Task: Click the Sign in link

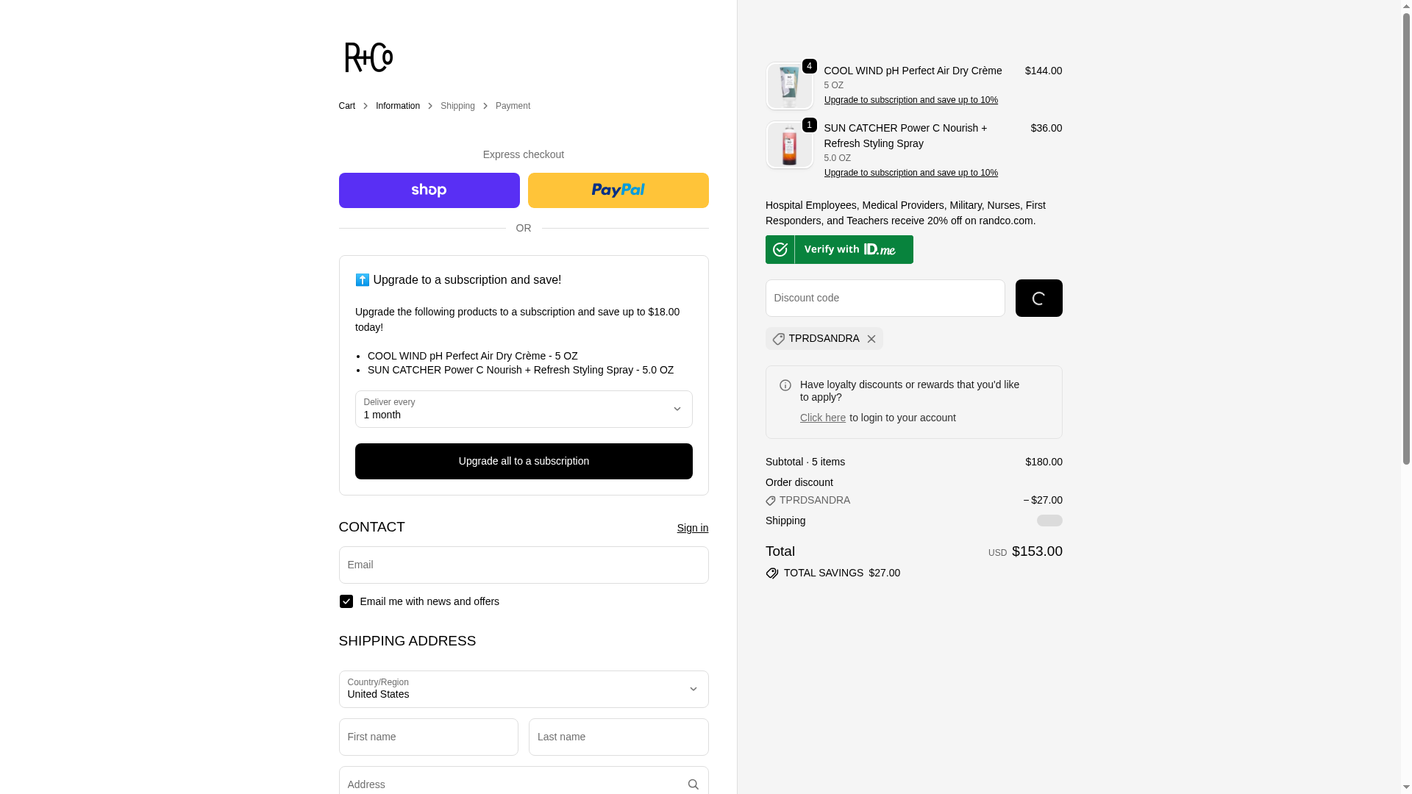Action: point(692,528)
